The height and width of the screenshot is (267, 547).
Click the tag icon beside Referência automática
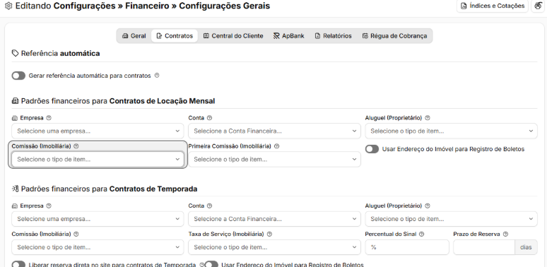pos(15,54)
